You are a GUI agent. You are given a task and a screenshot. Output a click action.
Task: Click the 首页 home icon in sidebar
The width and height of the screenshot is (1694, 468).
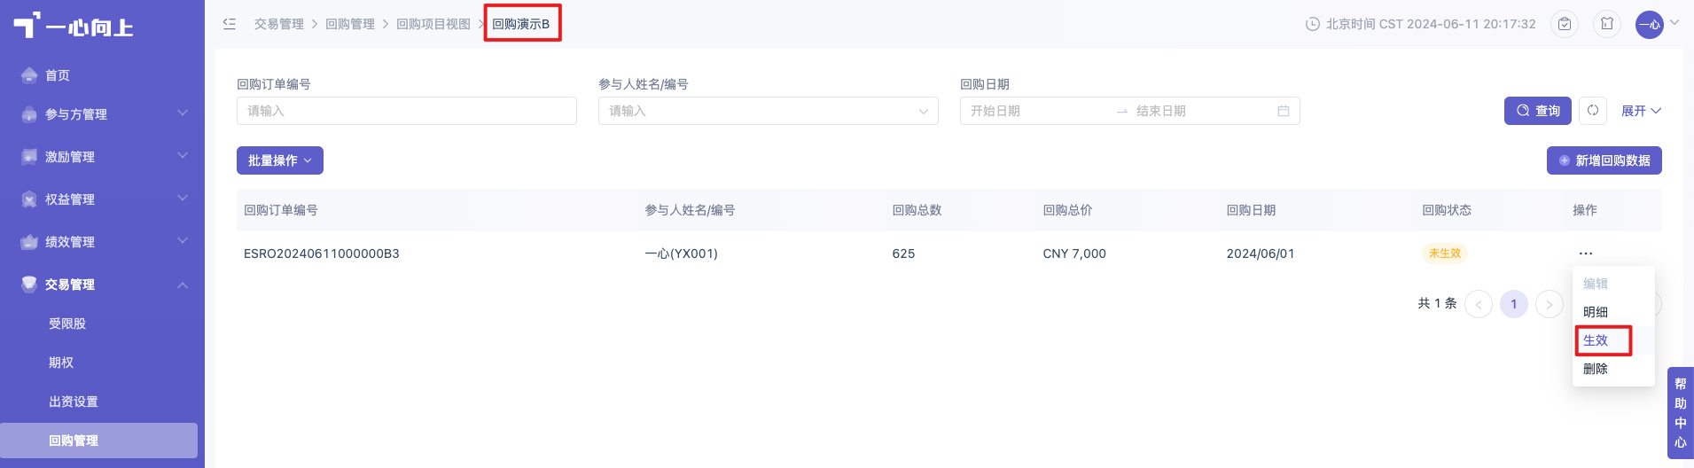pyautogui.click(x=29, y=75)
